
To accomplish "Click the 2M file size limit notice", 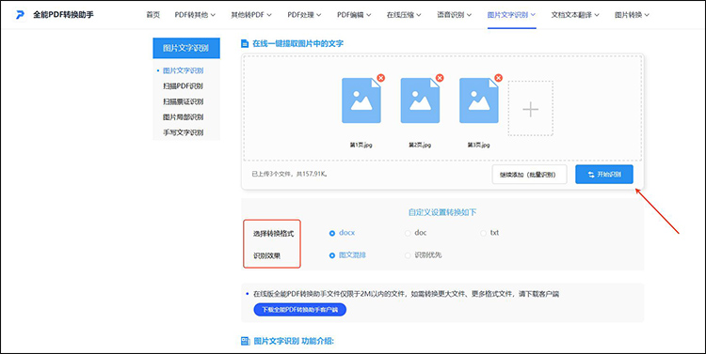I will click(406, 294).
